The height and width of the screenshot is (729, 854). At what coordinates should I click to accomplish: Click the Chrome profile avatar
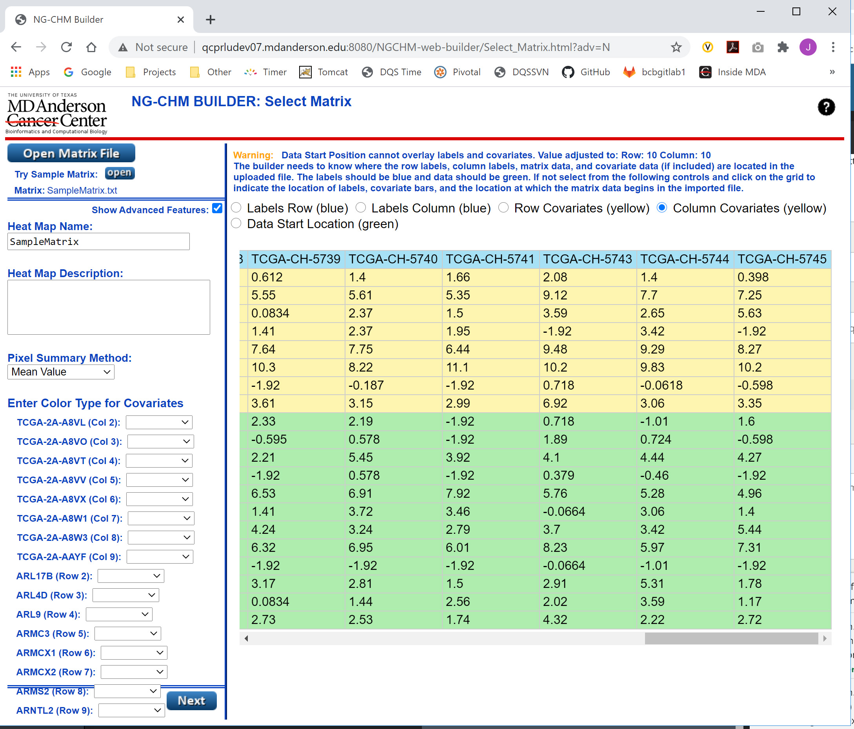pos(808,47)
